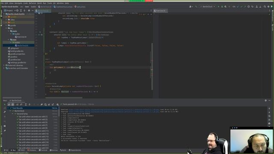Open the Navigate menu
The width and height of the screenshot is (274, 154).
tap(18, 3)
